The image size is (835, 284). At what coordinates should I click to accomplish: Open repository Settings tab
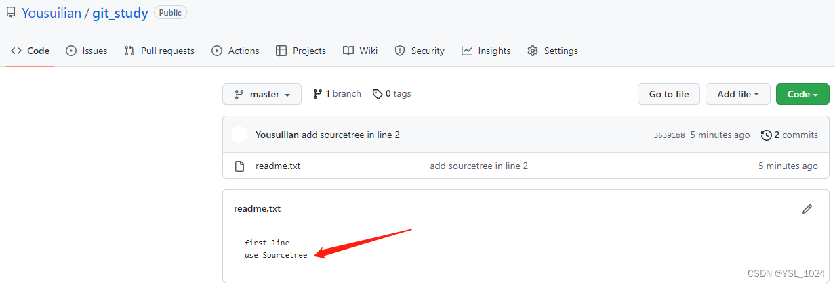coord(552,51)
